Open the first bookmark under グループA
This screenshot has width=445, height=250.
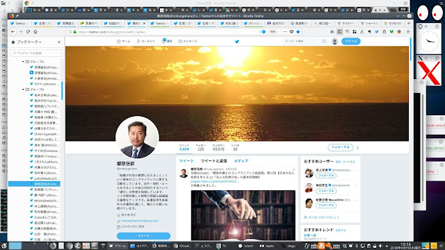[x=44, y=67]
